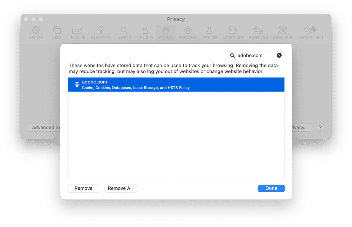352x227 pixels.
Task: Open the Passwords settings pane
Action: 101,33
